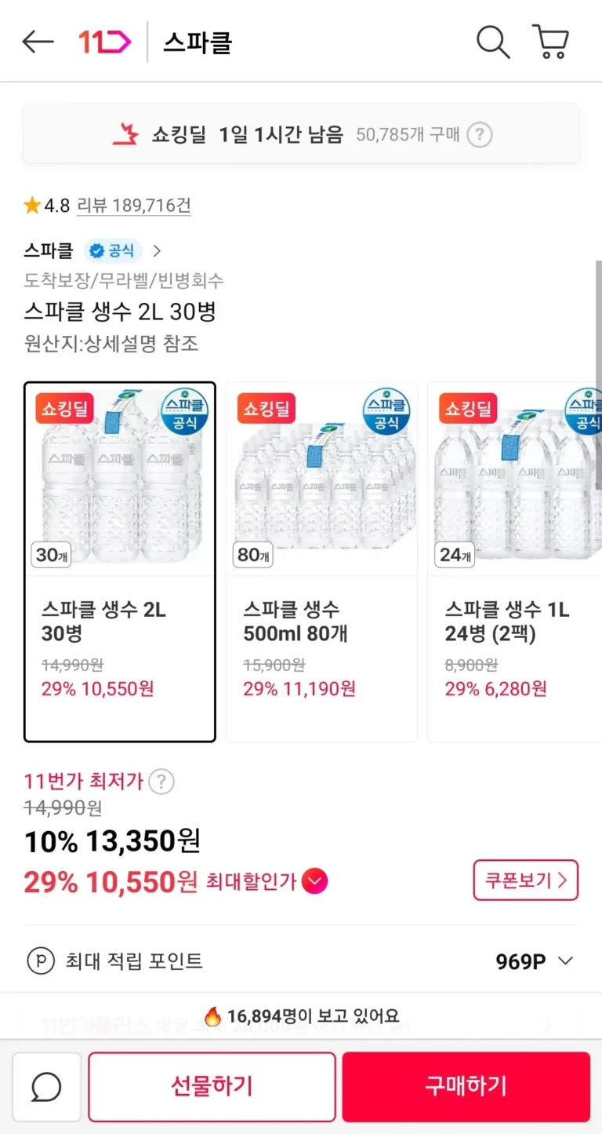
Task: Click help icon beside 11번가 최저가
Action: click(x=161, y=782)
